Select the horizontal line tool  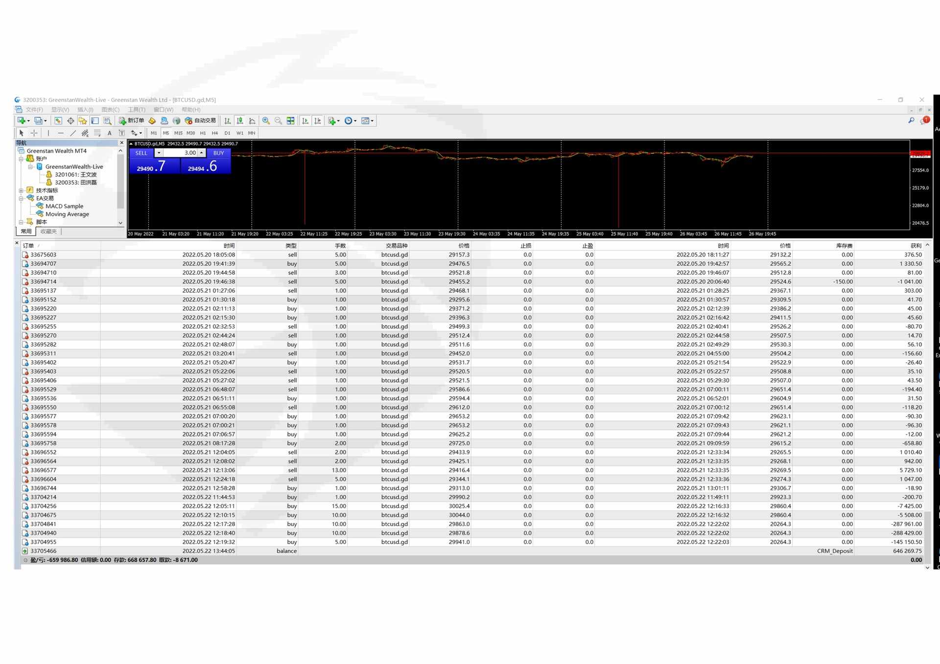61,133
